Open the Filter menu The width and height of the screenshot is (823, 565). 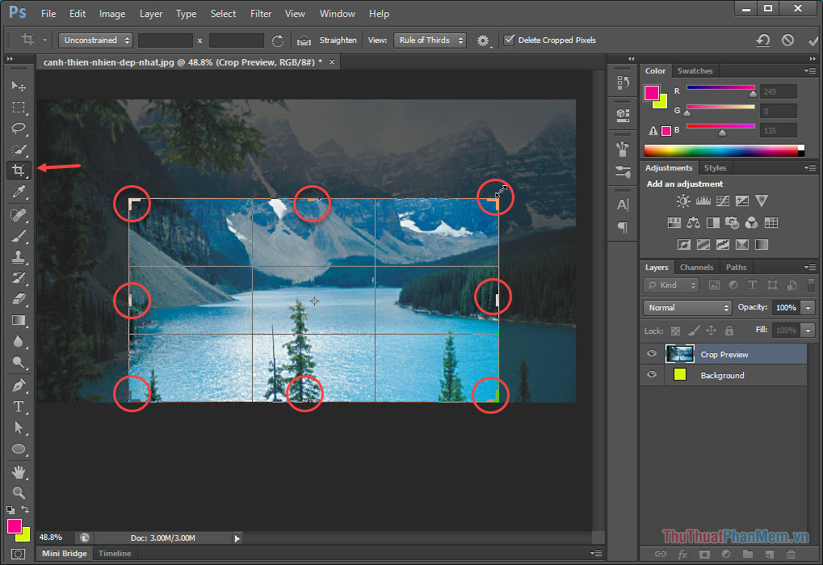pyautogui.click(x=261, y=14)
